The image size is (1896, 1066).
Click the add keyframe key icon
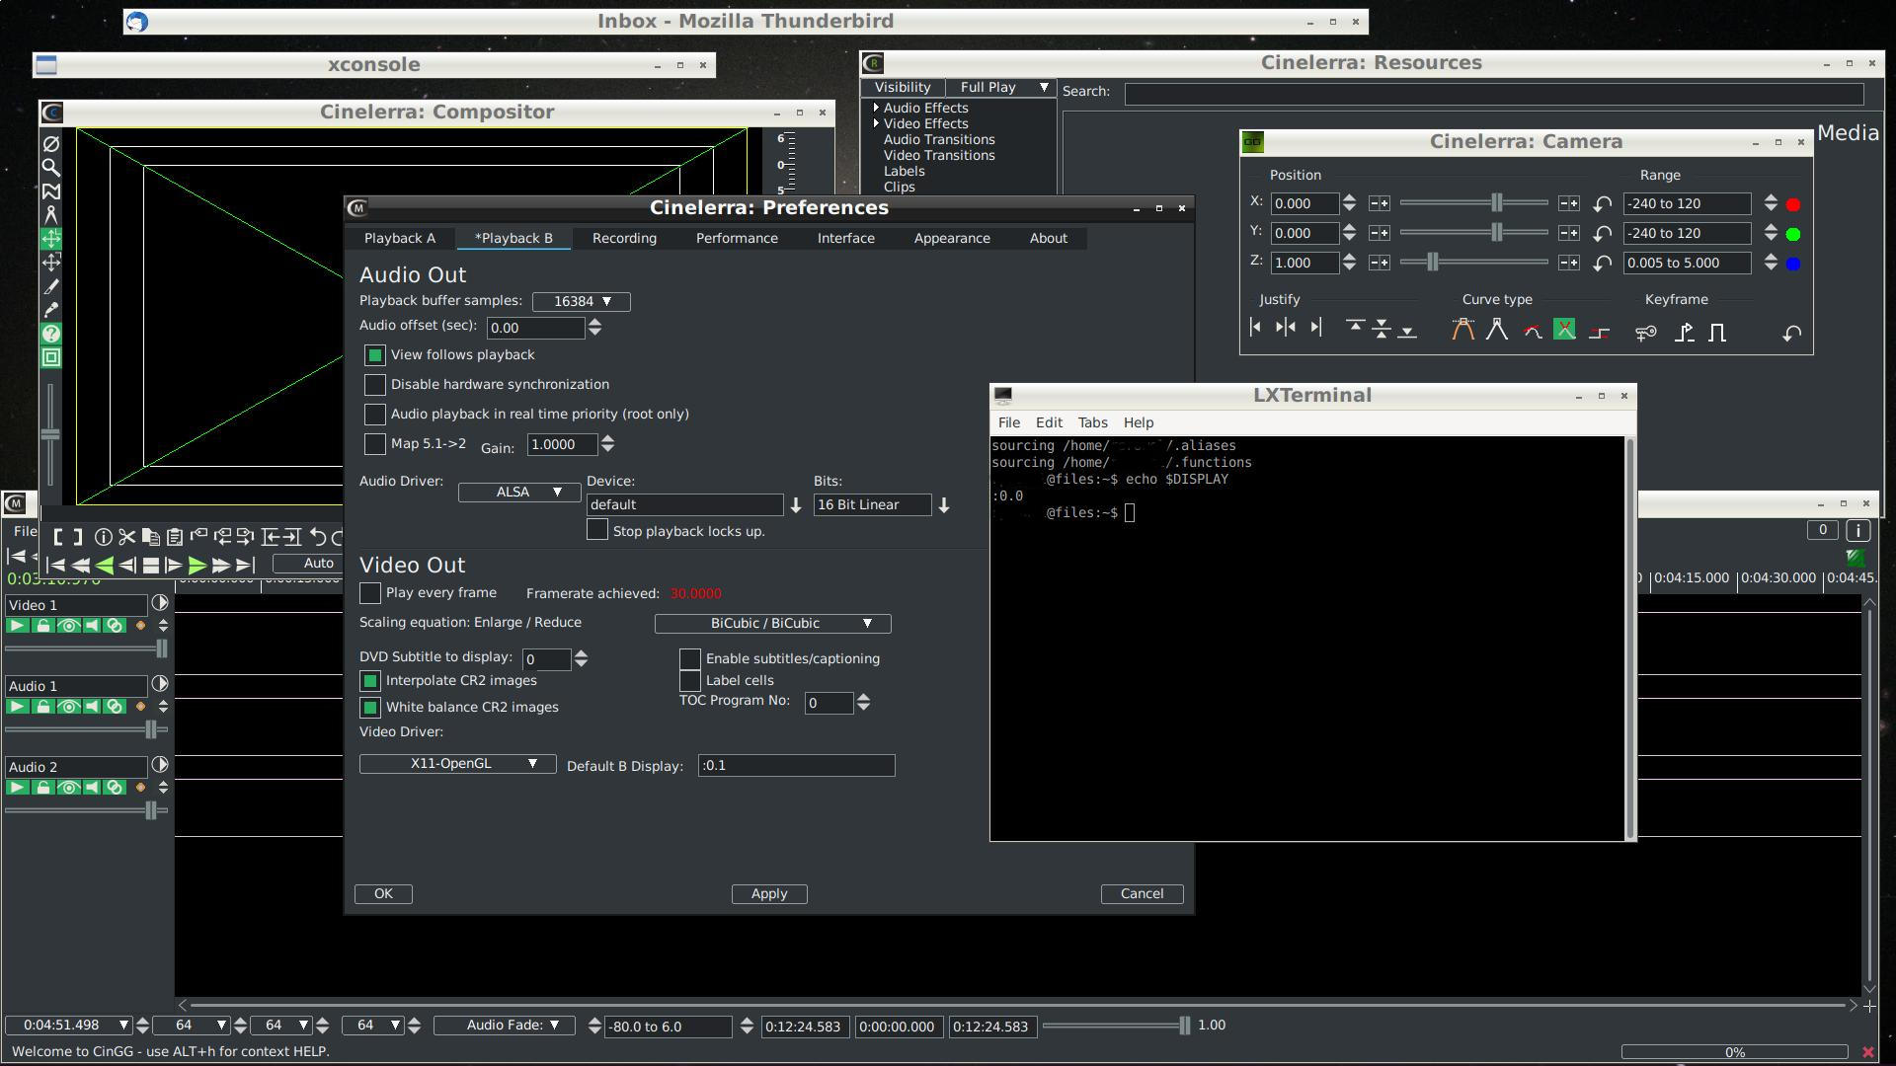1645,333
